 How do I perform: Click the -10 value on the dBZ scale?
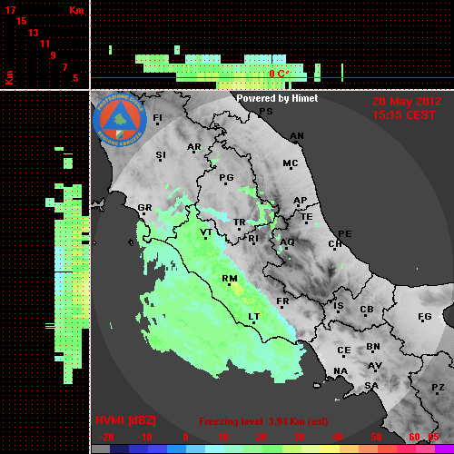[144, 437]
